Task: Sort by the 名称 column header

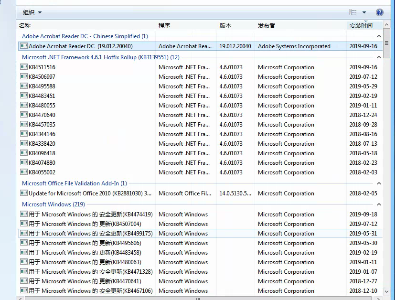Action: tap(25, 25)
